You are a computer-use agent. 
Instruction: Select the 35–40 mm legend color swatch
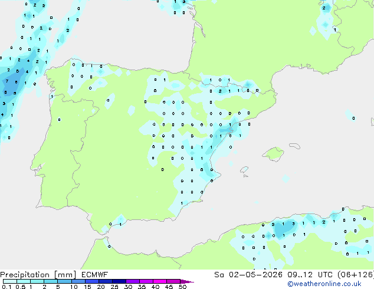click(146, 281)
